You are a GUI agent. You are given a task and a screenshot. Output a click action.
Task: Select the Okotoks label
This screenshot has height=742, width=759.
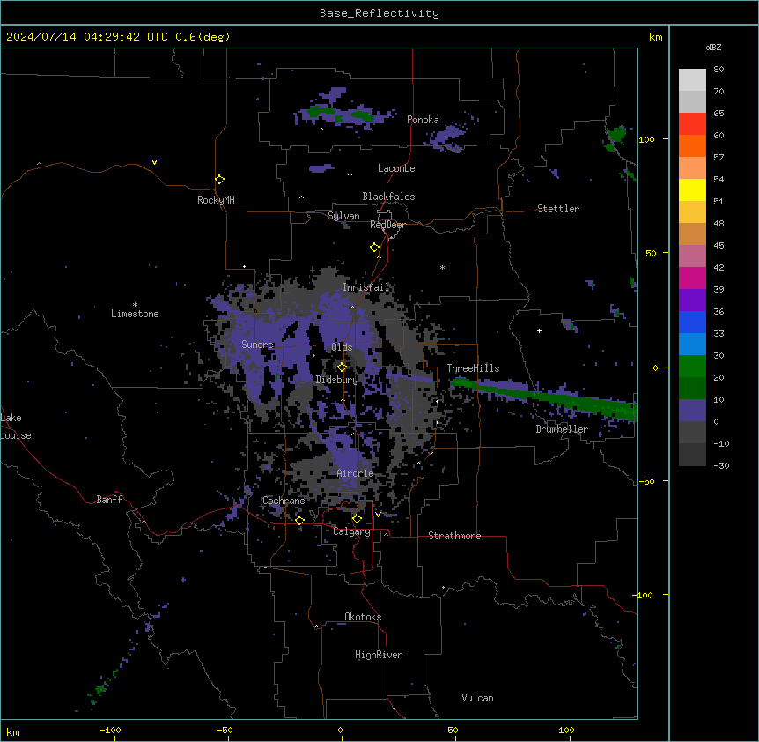363,617
